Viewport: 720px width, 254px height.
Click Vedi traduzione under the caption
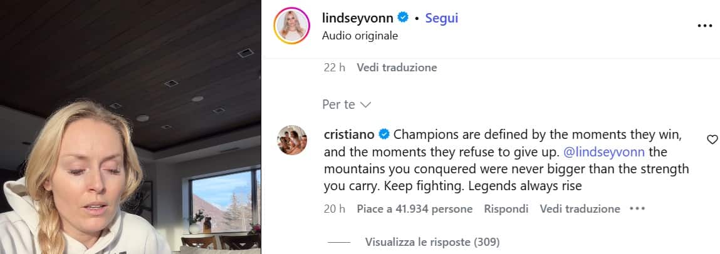tap(397, 68)
